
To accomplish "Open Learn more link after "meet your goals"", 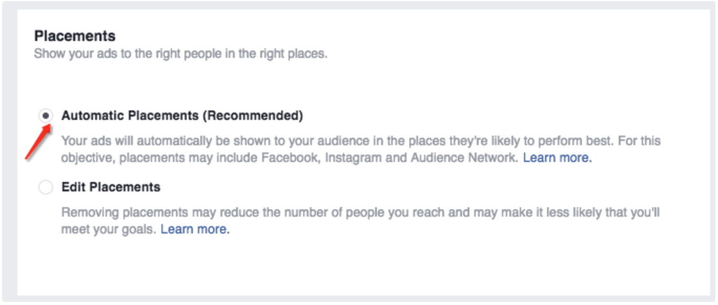I will click(194, 229).
